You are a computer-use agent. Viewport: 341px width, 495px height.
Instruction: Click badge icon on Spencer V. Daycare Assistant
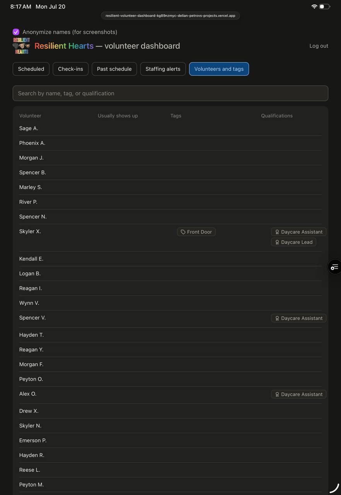pos(277,318)
